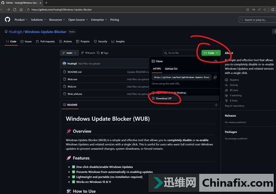Screen dimensions: 276x194
Task: Go to browser home page icon
Action: pos(21,10)
